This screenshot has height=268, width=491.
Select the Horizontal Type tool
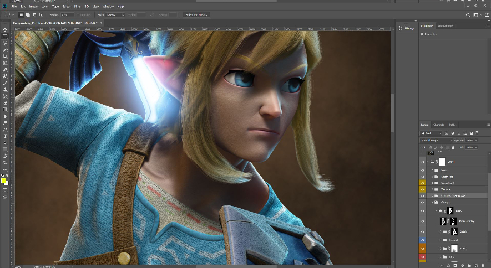[5, 136]
